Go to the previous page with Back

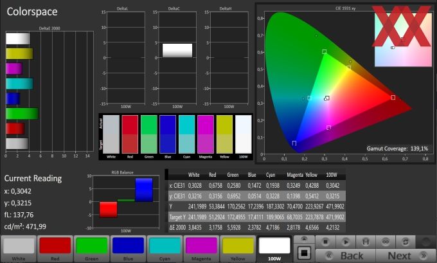tap(346, 255)
